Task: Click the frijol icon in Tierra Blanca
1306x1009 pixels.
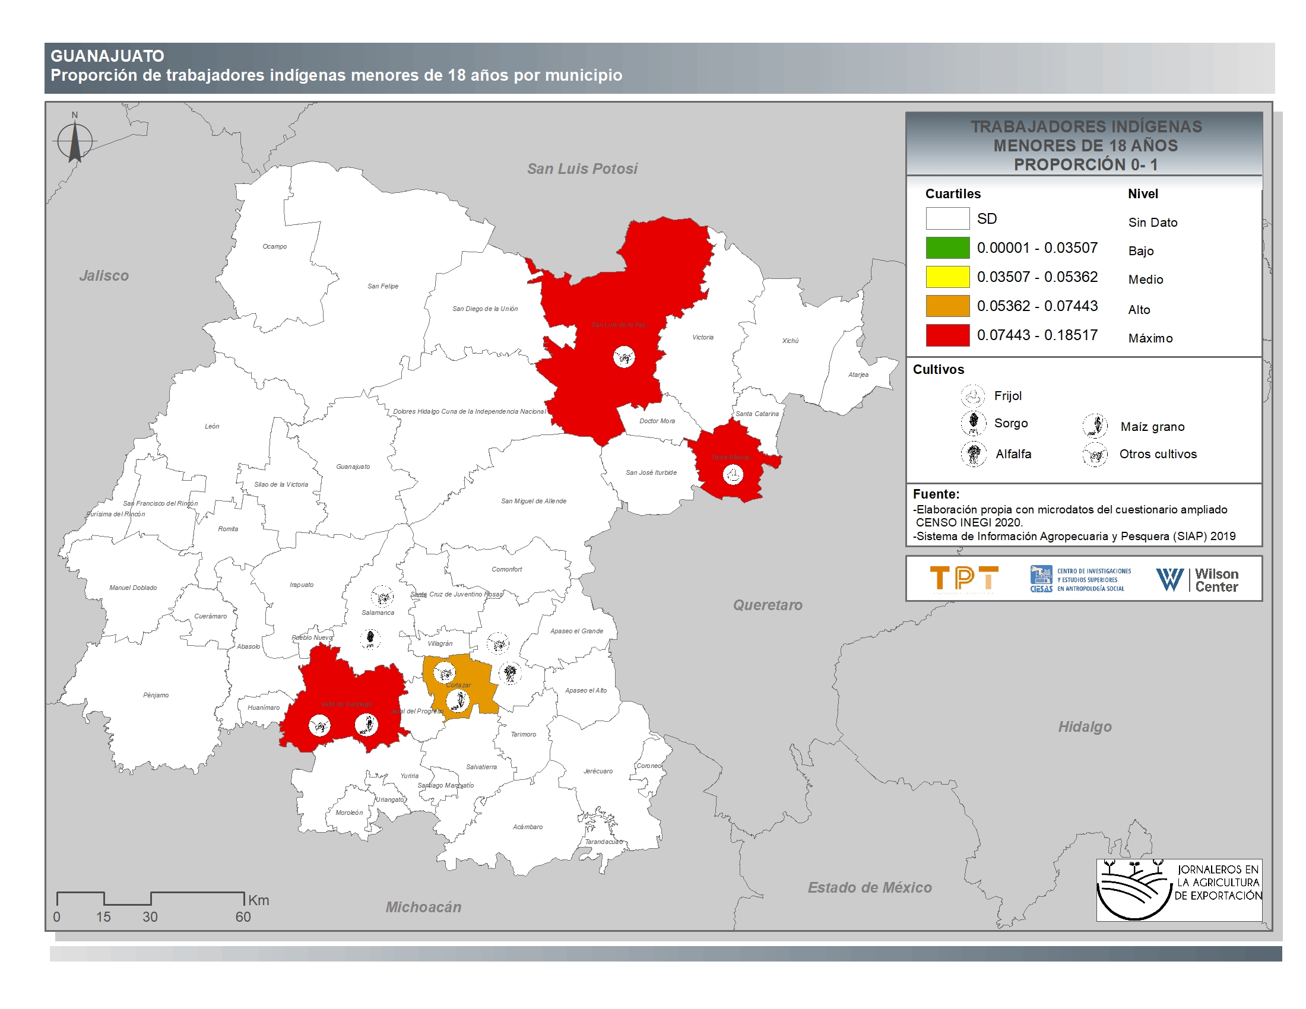Action: coord(733,475)
